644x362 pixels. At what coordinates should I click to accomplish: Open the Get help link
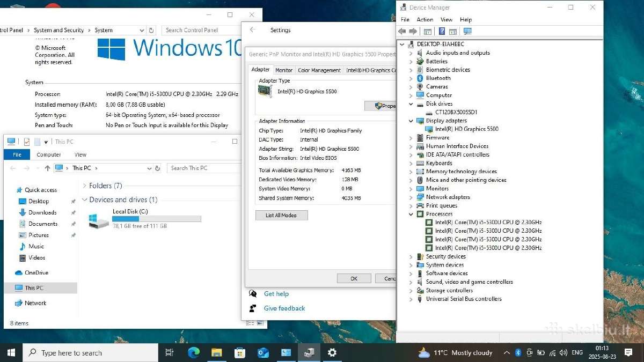pyautogui.click(x=276, y=294)
